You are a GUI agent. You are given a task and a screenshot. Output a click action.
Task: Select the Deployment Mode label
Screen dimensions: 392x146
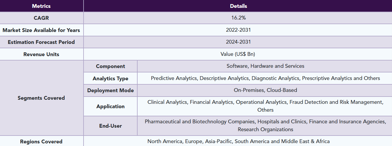point(110,90)
